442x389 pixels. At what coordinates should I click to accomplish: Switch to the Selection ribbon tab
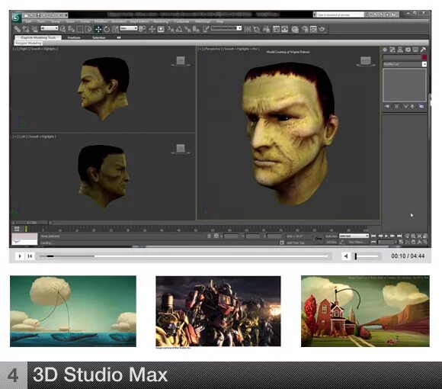98,37
